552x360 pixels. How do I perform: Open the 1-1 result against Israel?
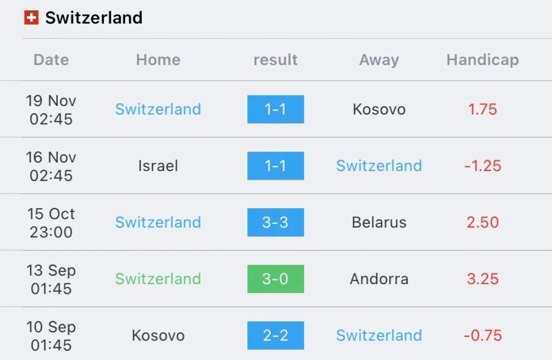[275, 166]
